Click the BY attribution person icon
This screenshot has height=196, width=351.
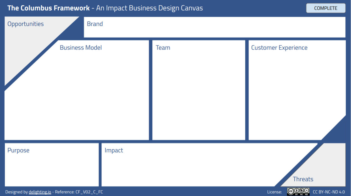pyautogui.click(x=296, y=191)
